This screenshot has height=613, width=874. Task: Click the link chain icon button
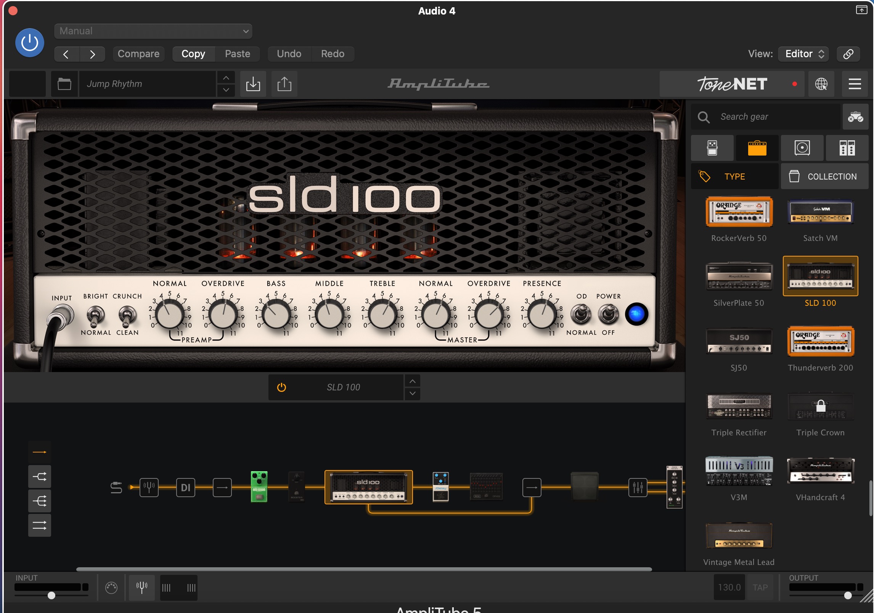pyautogui.click(x=848, y=54)
